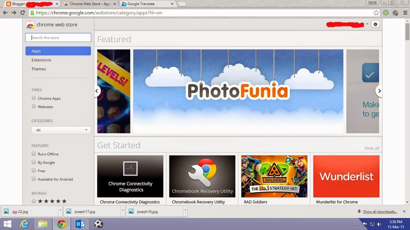410x230 pixels.
Task: Open File Explorer from taskbar
Action: pos(43,224)
